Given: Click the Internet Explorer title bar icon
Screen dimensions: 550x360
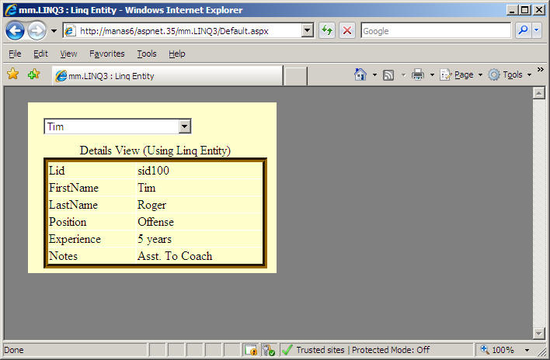Looking at the screenshot, I should click(x=11, y=9).
